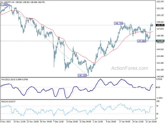This screenshot has width=165, height=124.
Task: Select the 149.010 price axis value
Action: [x=160, y=22]
